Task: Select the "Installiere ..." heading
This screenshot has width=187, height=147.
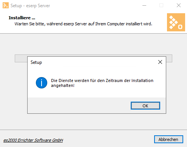Action: tap(22, 18)
